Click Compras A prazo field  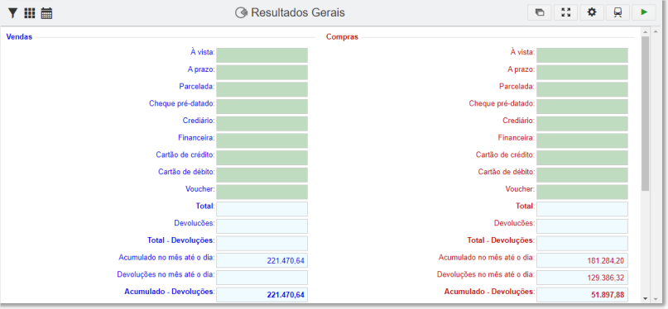point(582,72)
